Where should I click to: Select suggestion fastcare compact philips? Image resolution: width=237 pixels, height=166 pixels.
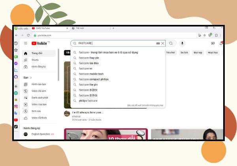[118, 79]
